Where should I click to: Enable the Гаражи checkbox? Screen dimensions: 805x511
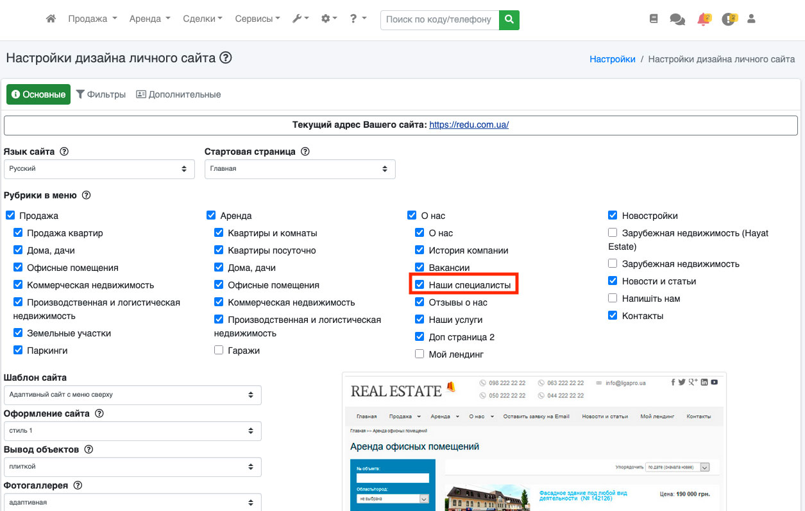pos(219,351)
